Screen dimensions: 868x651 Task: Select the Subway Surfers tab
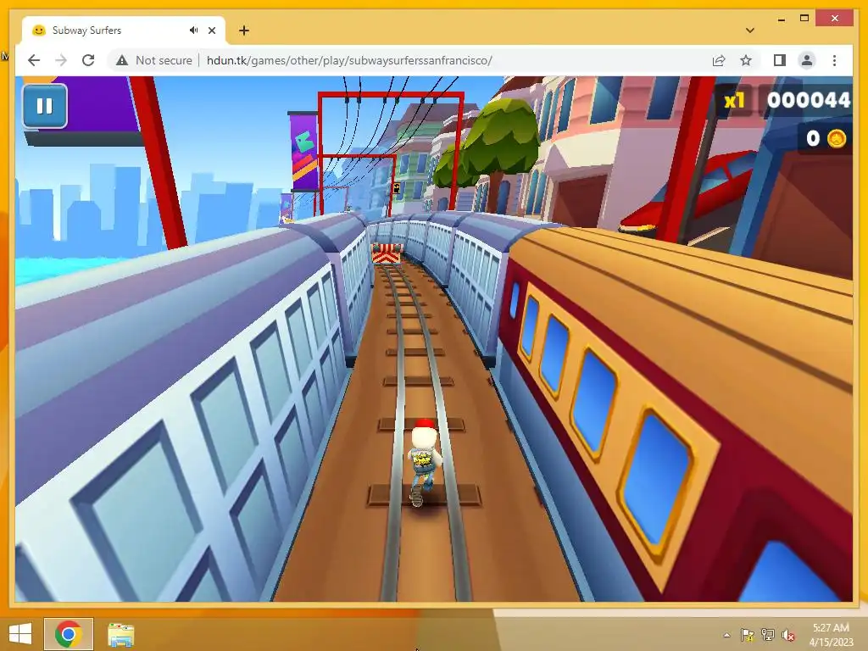click(x=123, y=31)
